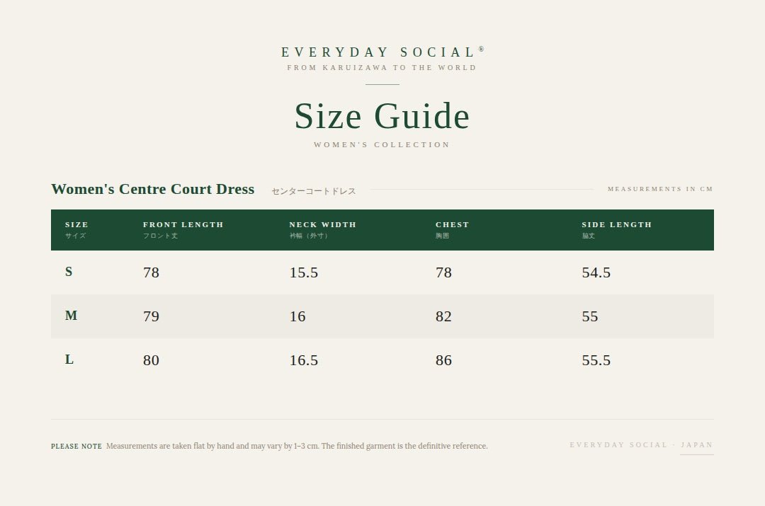765x506 pixels.
Task: Click the MEASUREMENTS IN CM label
Action: pos(660,189)
